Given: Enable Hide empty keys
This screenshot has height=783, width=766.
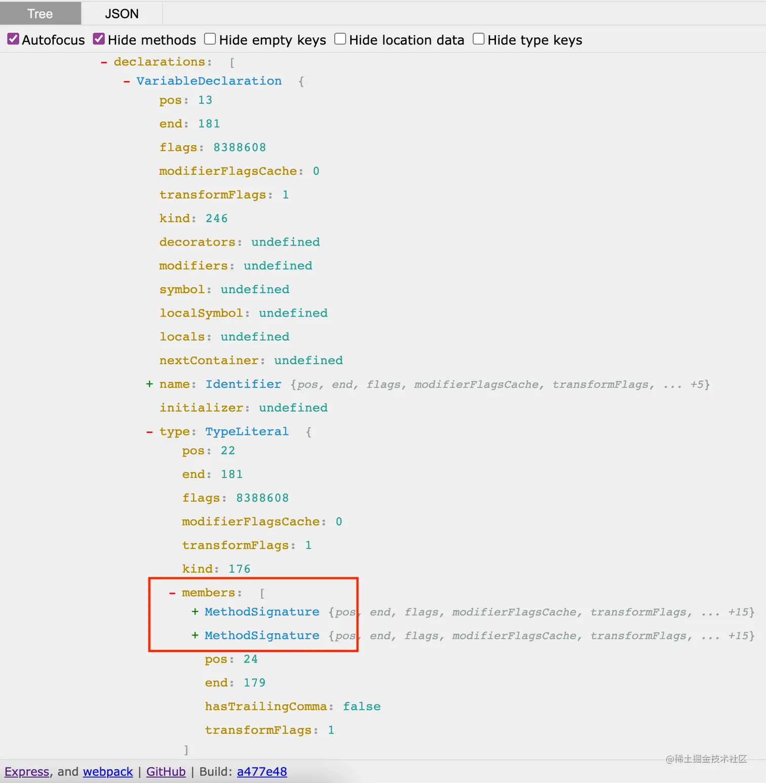Looking at the screenshot, I should [210, 38].
